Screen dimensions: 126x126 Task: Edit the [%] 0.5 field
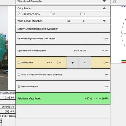pyautogui.click(x=8, y=111)
